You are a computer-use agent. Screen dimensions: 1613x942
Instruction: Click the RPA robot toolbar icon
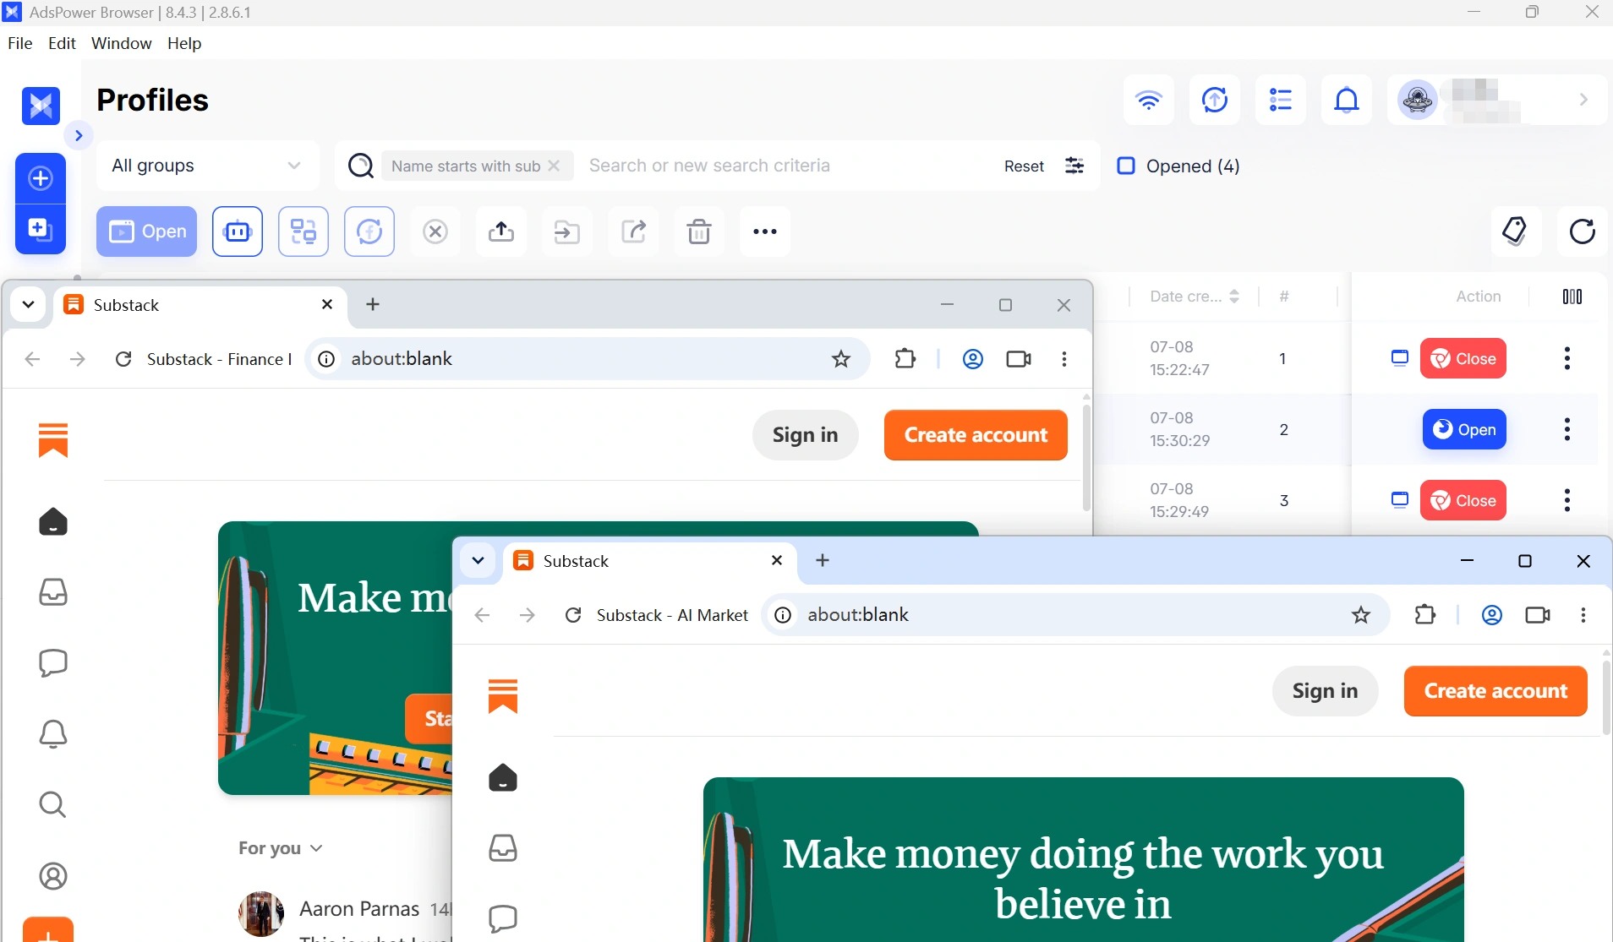pyautogui.click(x=238, y=231)
